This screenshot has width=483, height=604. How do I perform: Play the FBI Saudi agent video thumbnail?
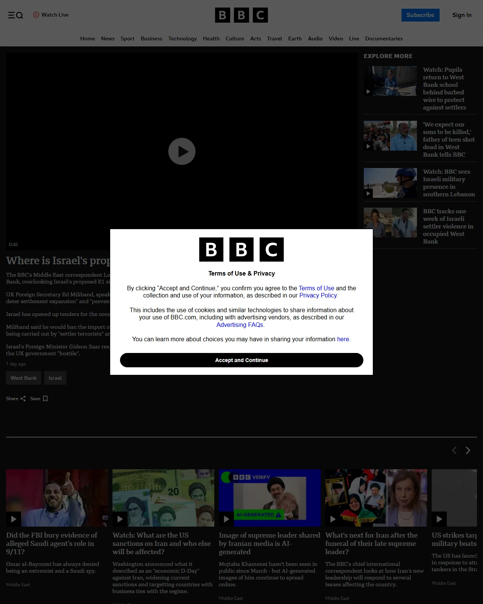(x=57, y=498)
